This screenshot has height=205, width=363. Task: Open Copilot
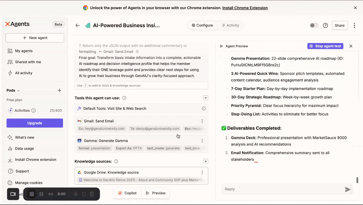point(127,193)
